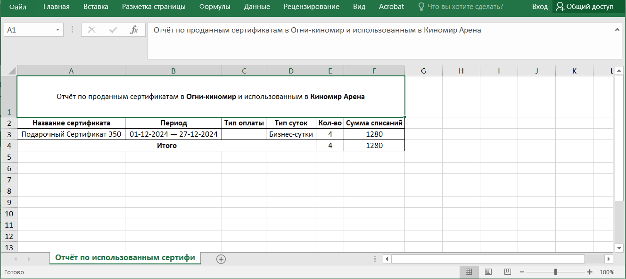Select column H header
This screenshot has height=279, width=626.
[461, 71]
